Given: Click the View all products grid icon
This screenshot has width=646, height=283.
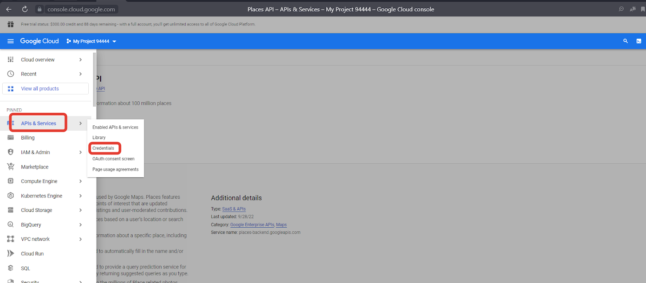Looking at the screenshot, I should pyautogui.click(x=11, y=89).
